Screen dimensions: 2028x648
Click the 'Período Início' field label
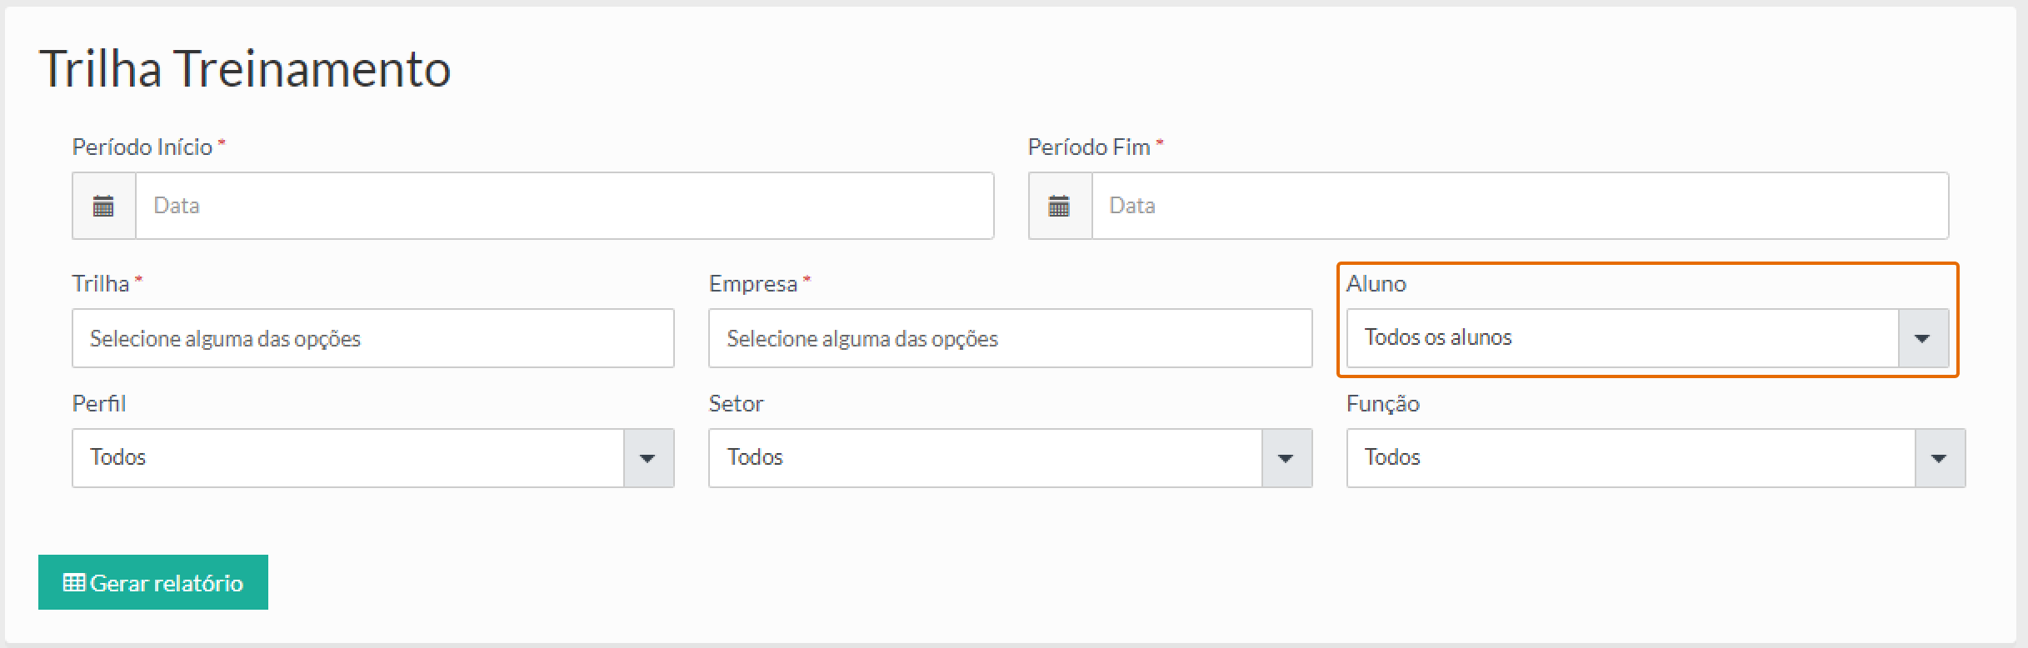tap(142, 147)
